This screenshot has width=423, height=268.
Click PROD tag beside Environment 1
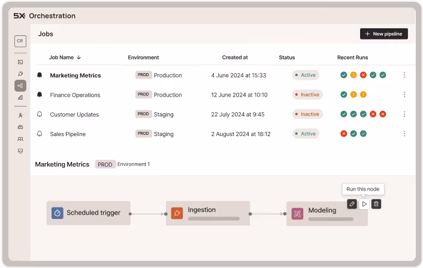tap(105, 164)
